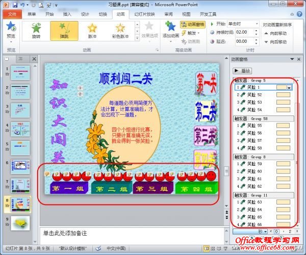Click timeline bar of 笑脸 60

pos(283,171)
